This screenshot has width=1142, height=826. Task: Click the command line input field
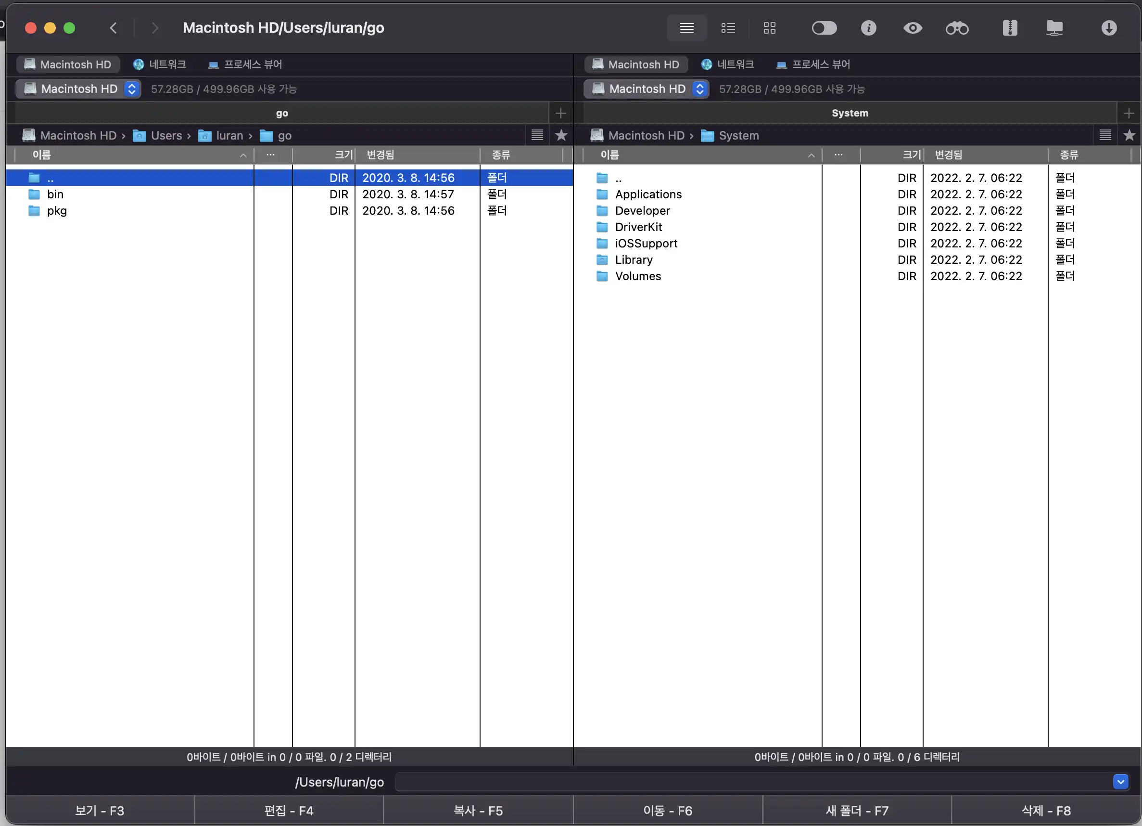pyautogui.click(x=750, y=782)
